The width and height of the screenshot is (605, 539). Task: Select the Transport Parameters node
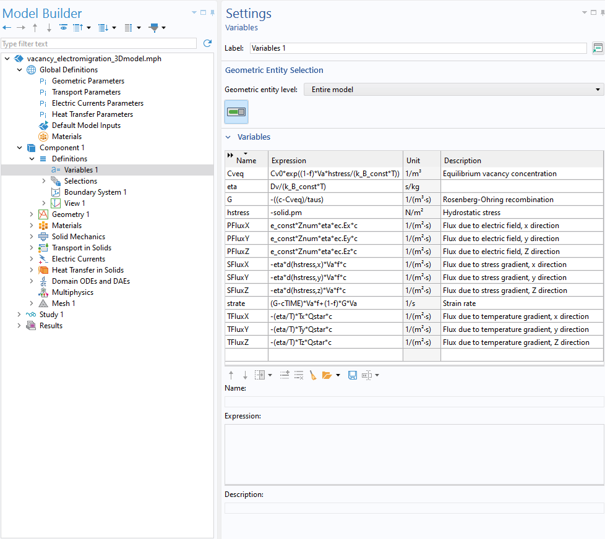point(86,92)
